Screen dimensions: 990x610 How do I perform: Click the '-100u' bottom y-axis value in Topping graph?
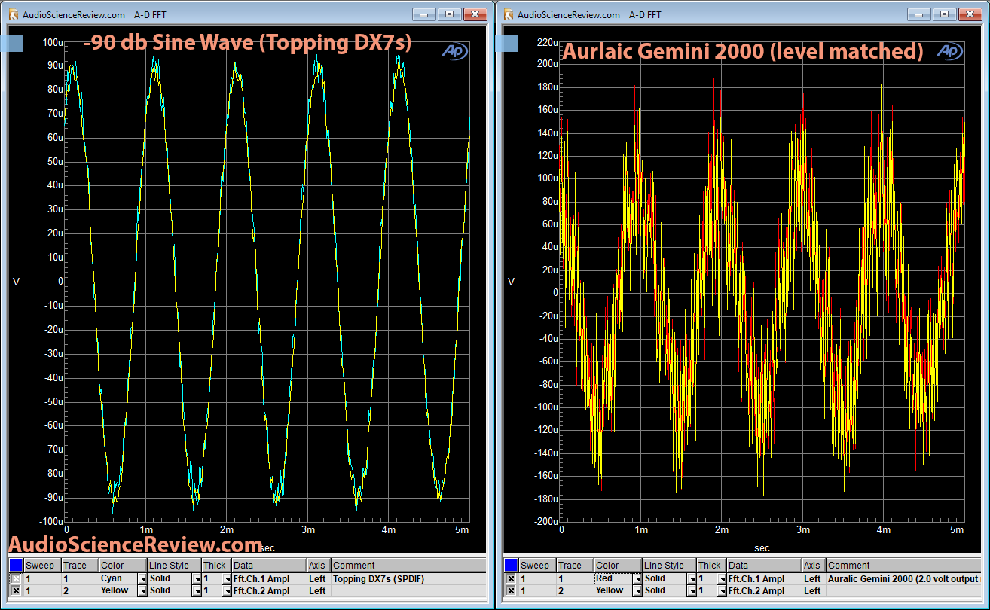52,521
